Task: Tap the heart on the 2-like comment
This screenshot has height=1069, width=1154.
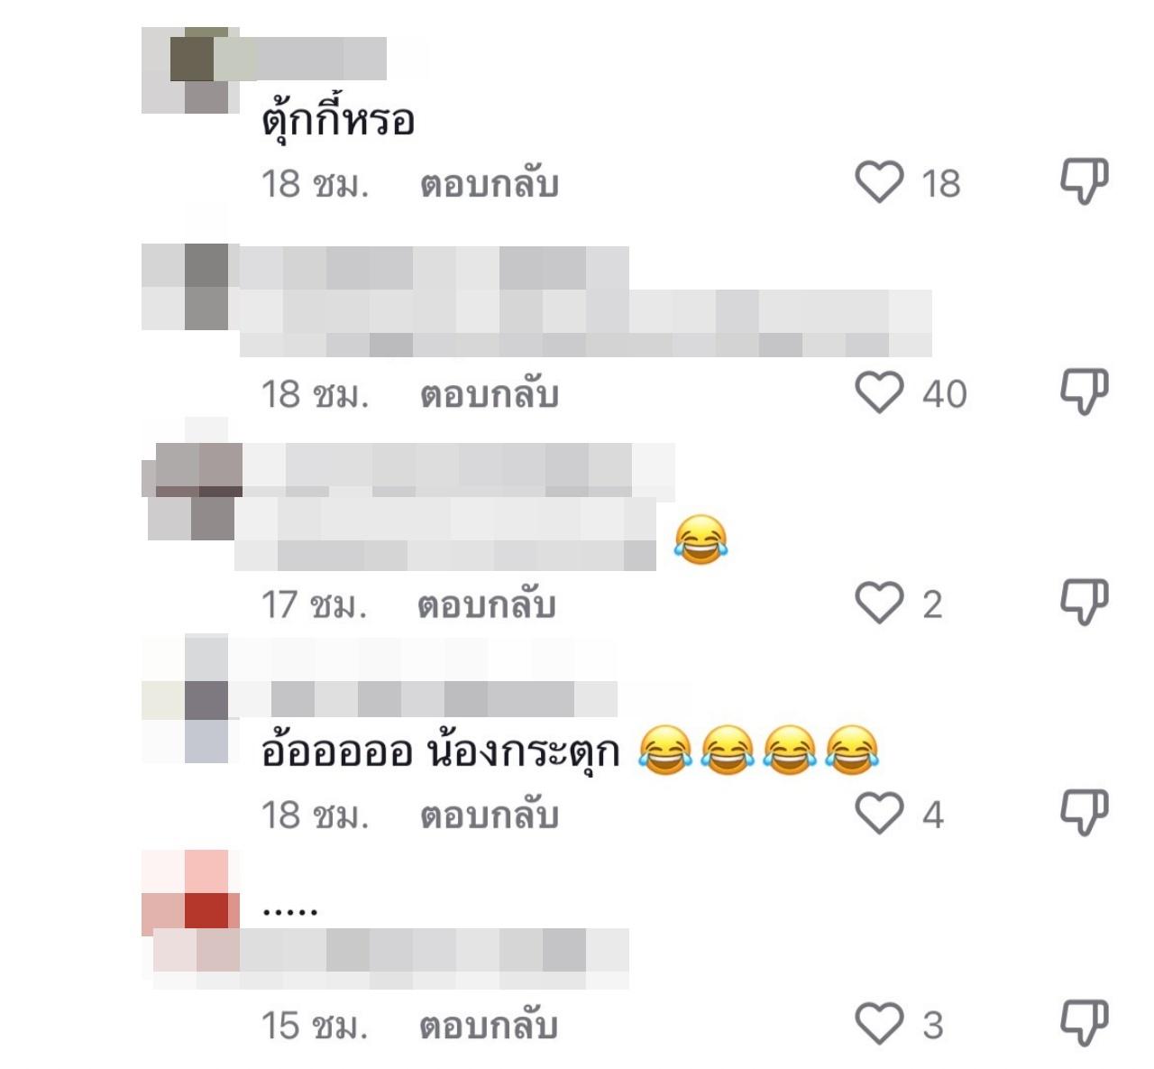Action: pyautogui.click(x=879, y=603)
